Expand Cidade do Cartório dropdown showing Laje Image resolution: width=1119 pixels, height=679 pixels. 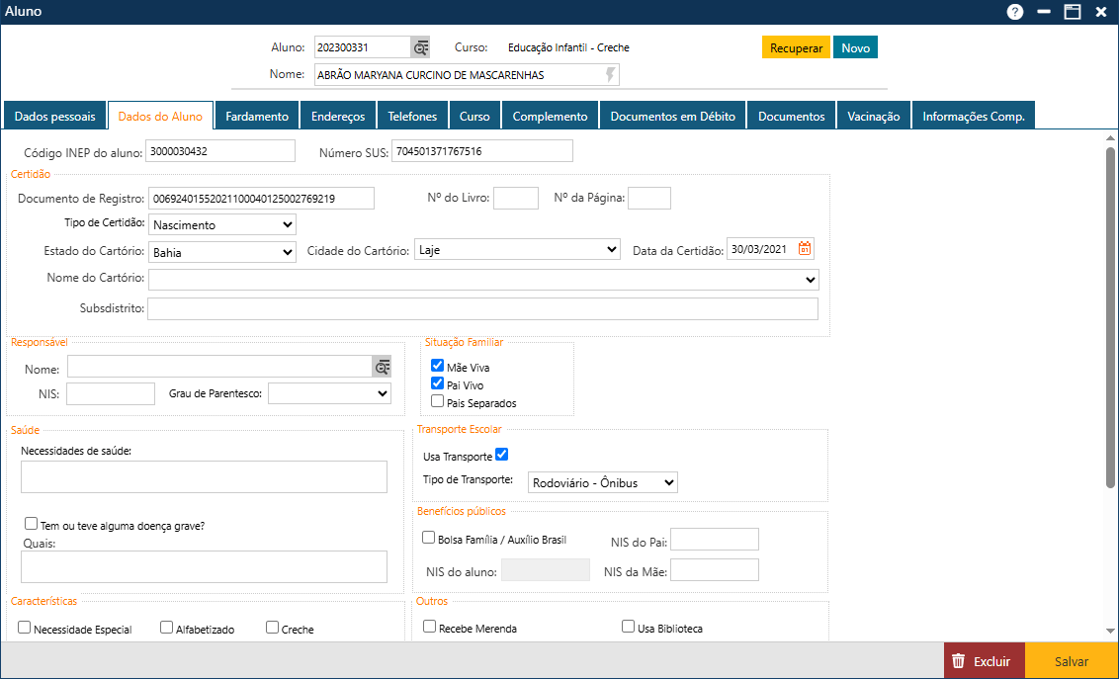(x=517, y=250)
